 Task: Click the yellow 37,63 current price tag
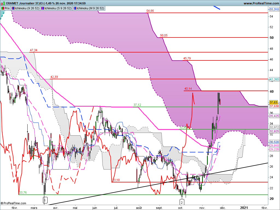click(273, 102)
